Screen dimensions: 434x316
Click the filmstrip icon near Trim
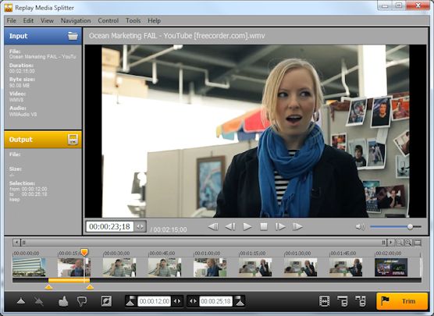point(325,301)
